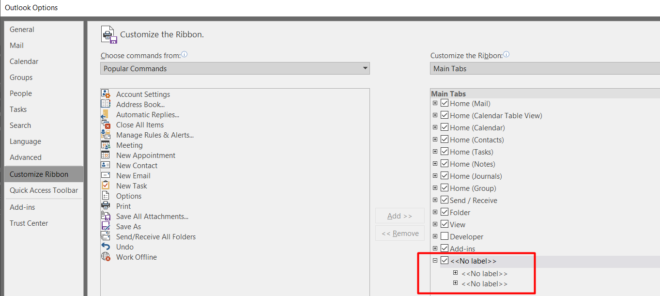Open the General options category
This screenshot has height=296, width=660.
pyautogui.click(x=44, y=30)
